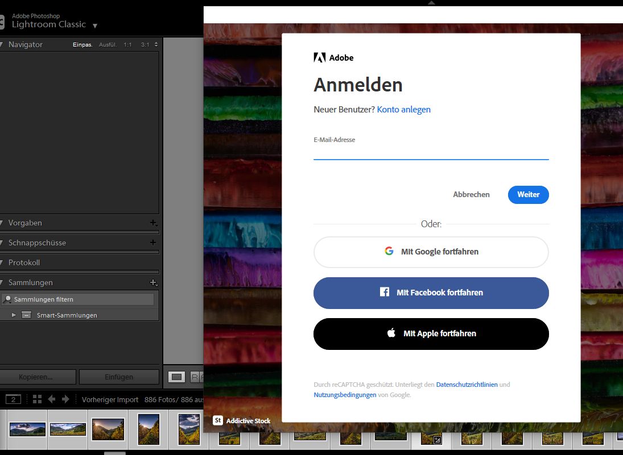Open the Lightroom Classic identity plate dropdown
The width and height of the screenshot is (623, 455).
[95, 26]
